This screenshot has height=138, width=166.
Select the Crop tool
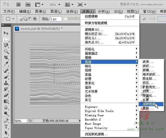pyautogui.click(x=6, y=57)
